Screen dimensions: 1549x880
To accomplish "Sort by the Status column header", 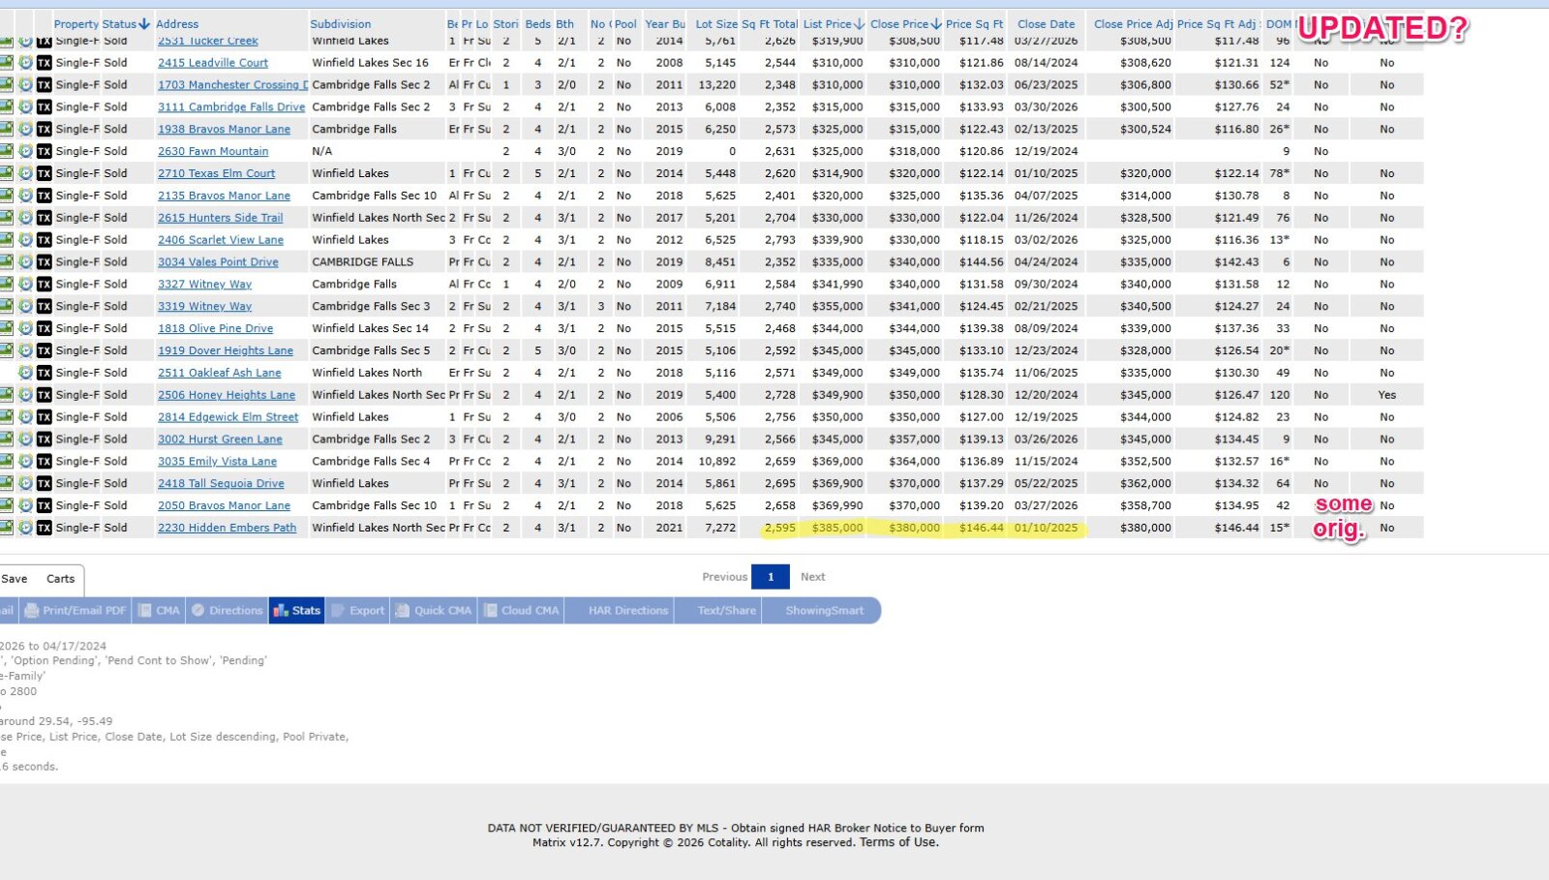I will click(119, 24).
